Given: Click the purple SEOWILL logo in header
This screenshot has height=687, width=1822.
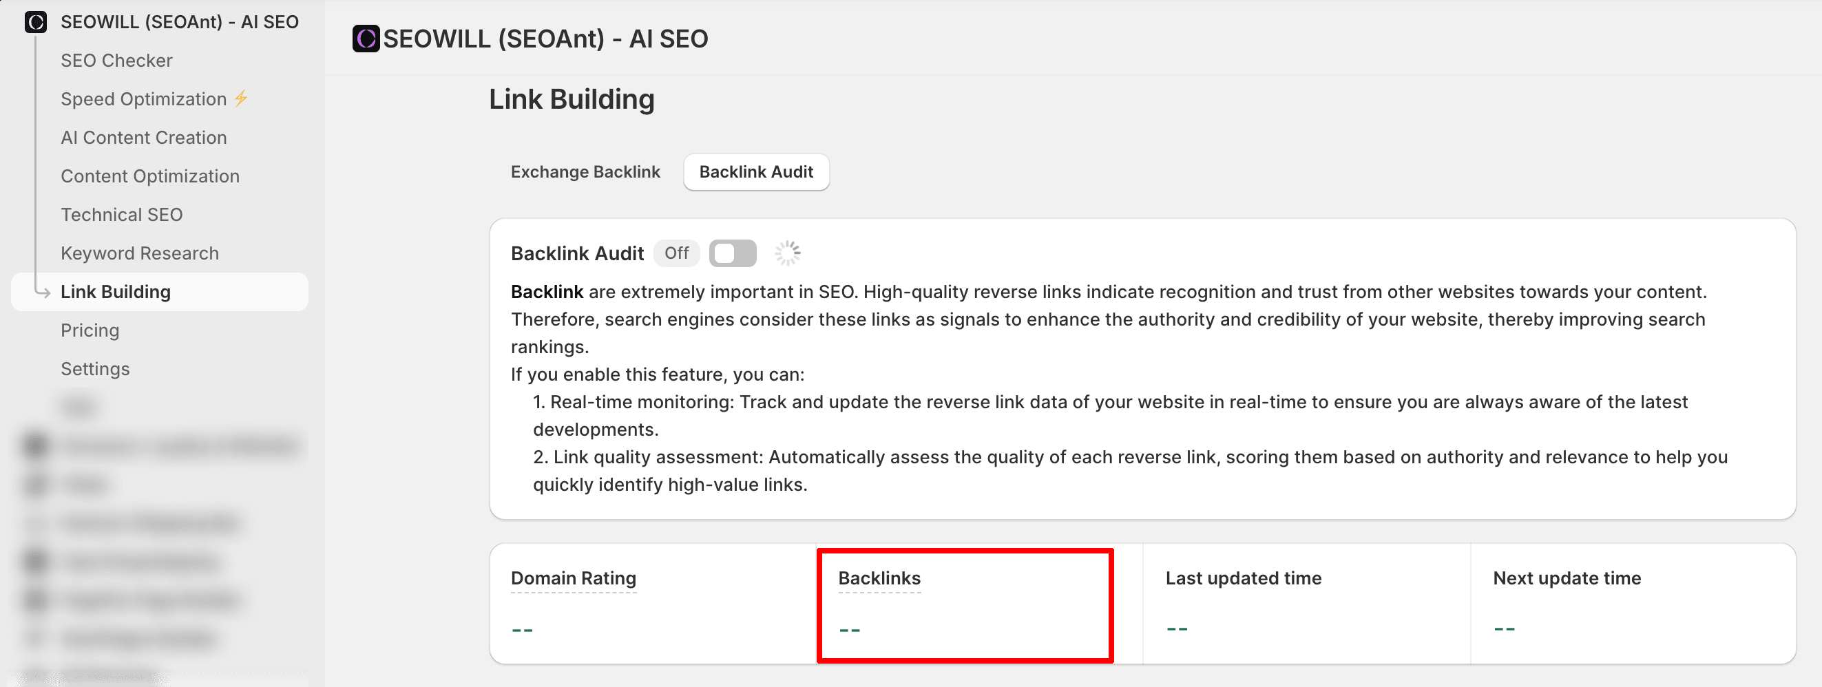Looking at the screenshot, I should [366, 39].
